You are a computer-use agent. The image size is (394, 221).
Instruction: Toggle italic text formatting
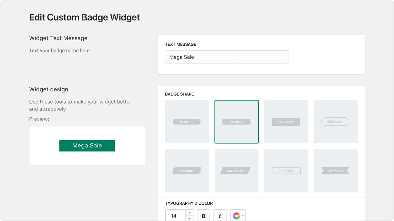point(220,216)
